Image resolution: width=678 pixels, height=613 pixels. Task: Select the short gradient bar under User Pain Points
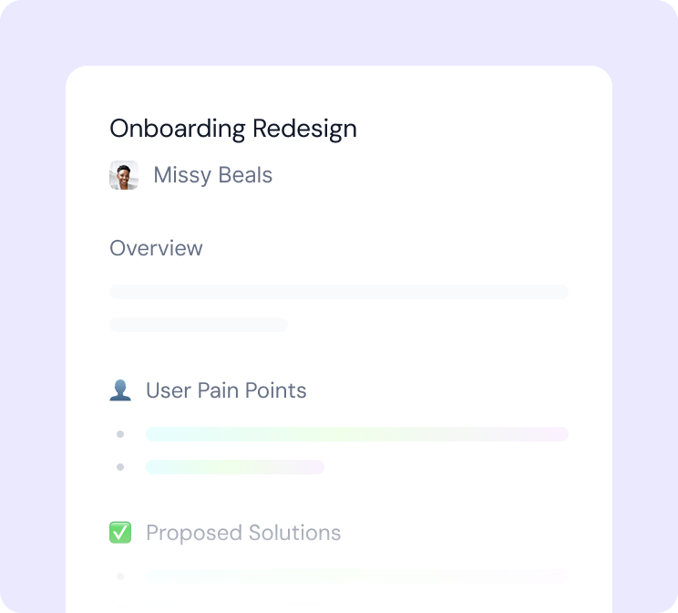tap(235, 467)
